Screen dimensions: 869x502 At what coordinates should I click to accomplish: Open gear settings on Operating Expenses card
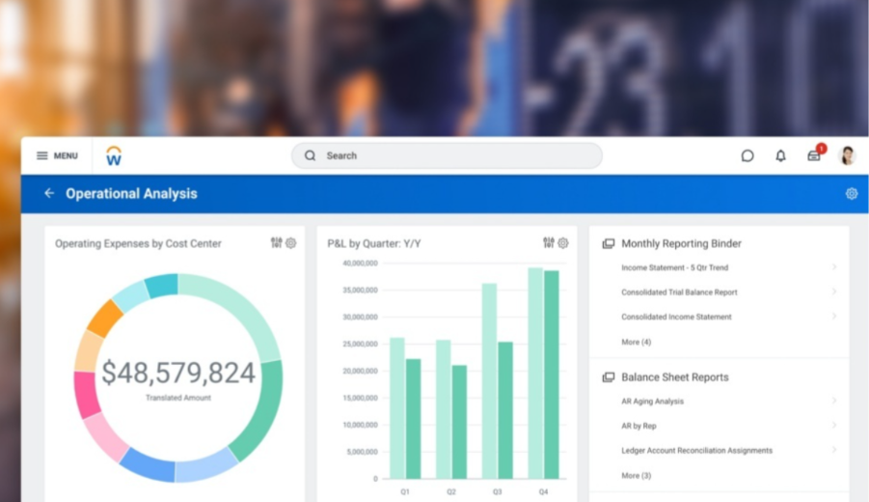pyautogui.click(x=291, y=243)
